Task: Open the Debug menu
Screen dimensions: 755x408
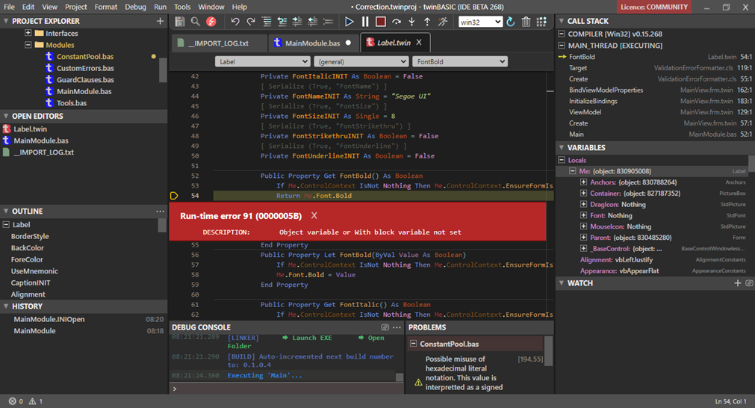Action: coord(135,7)
